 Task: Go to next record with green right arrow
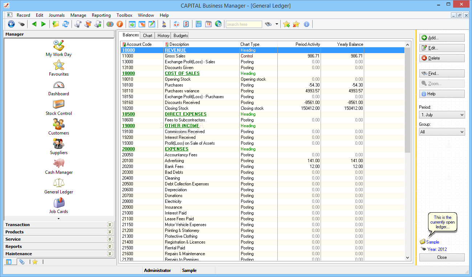click(44, 24)
